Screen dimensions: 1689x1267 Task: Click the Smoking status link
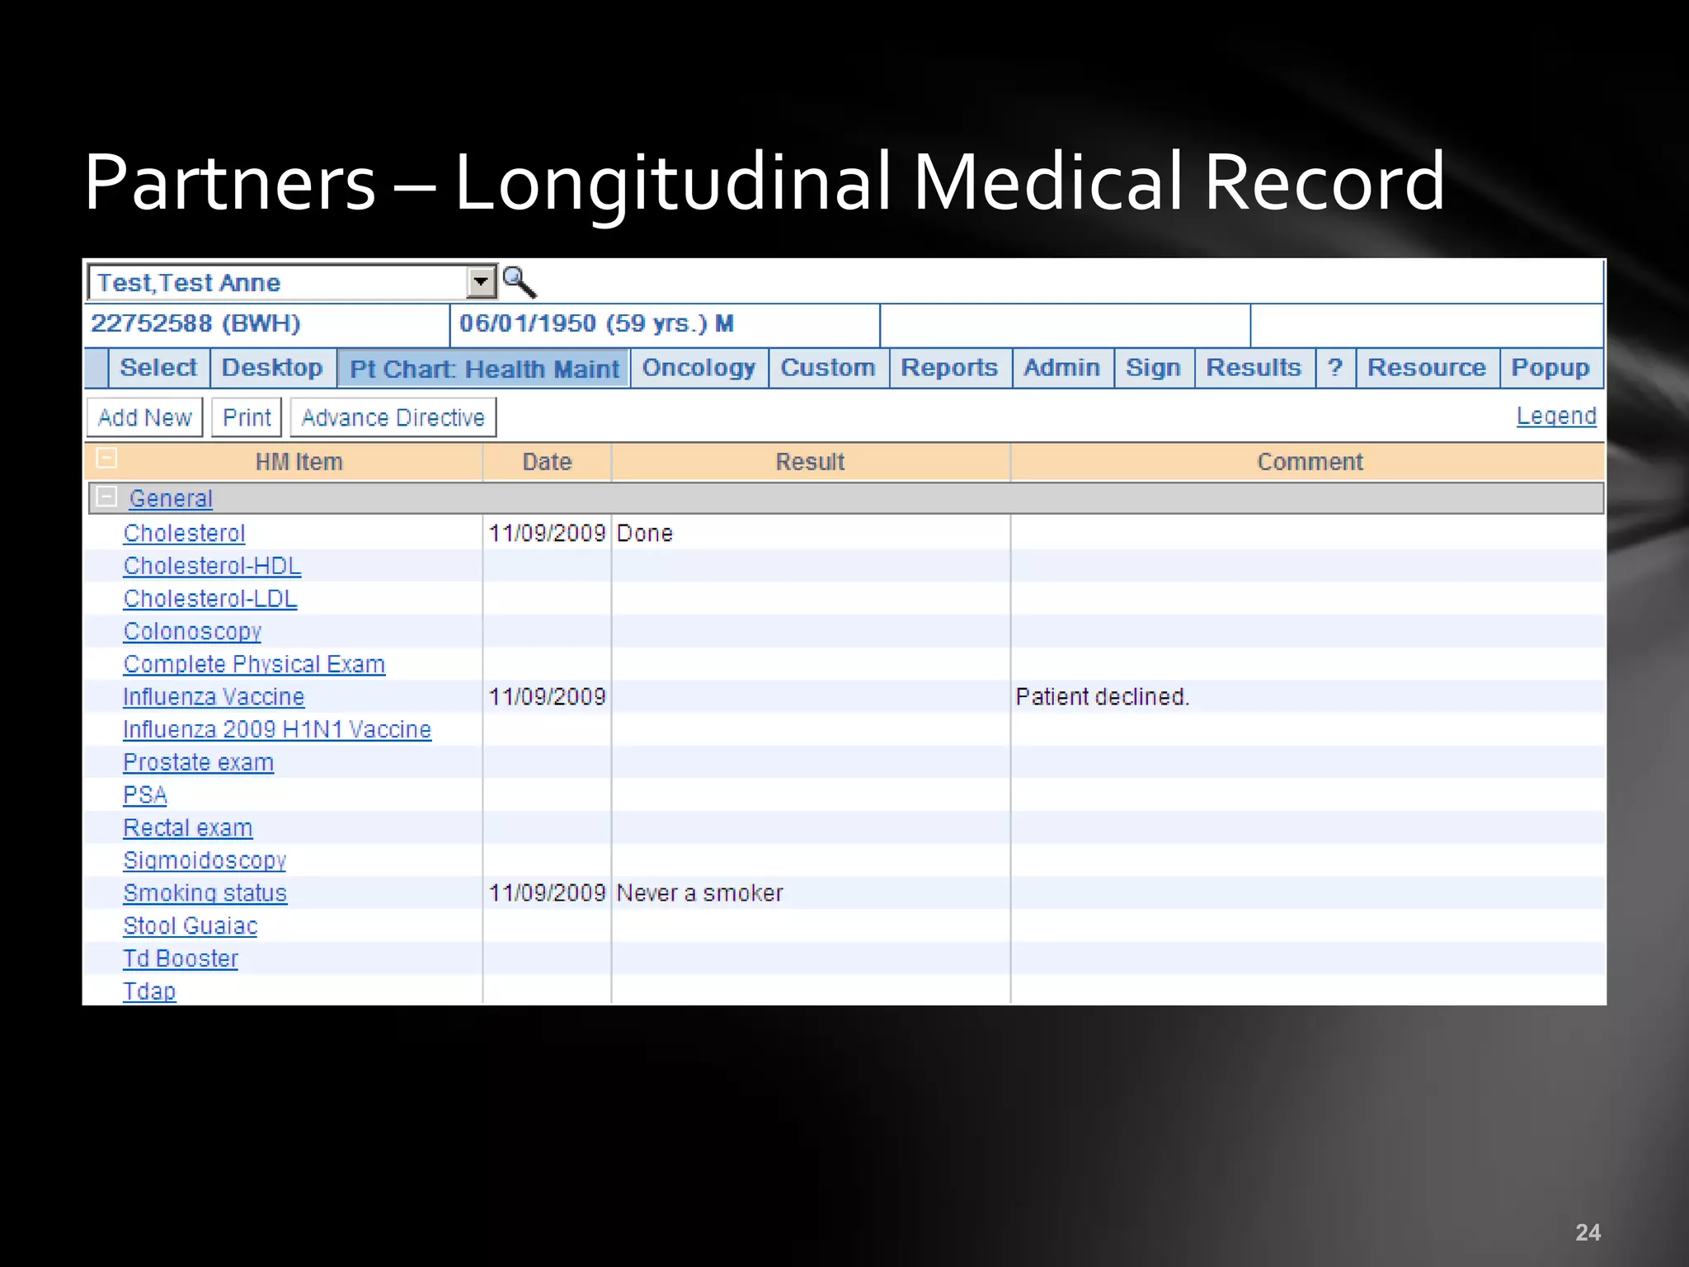pyautogui.click(x=205, y=893)
